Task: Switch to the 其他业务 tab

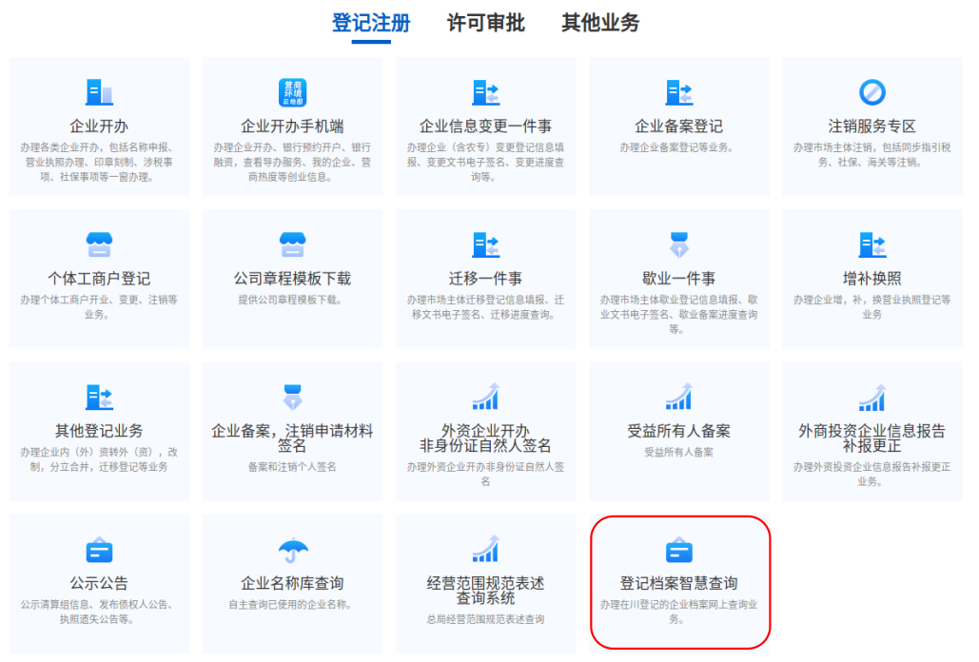Action: pos(600,23)
